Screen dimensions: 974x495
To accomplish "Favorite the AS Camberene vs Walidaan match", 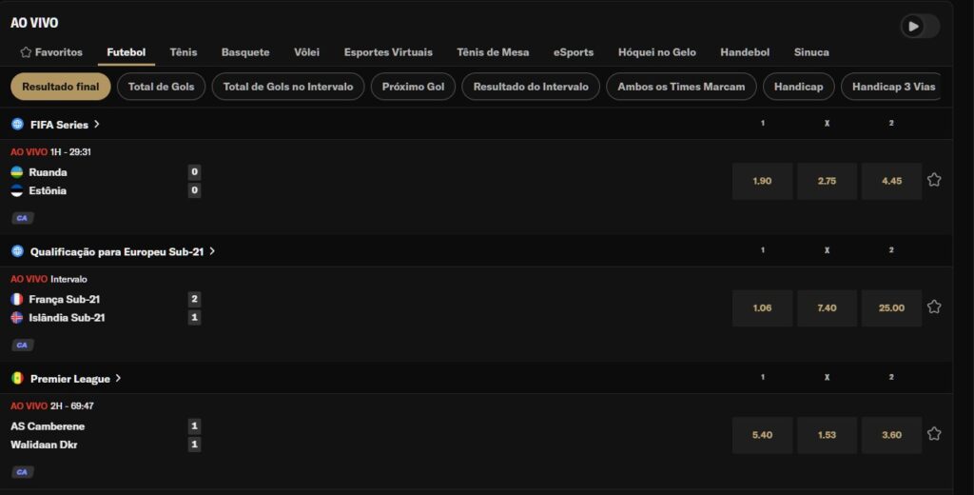I will pyautogui.click(x=934, y=434).
